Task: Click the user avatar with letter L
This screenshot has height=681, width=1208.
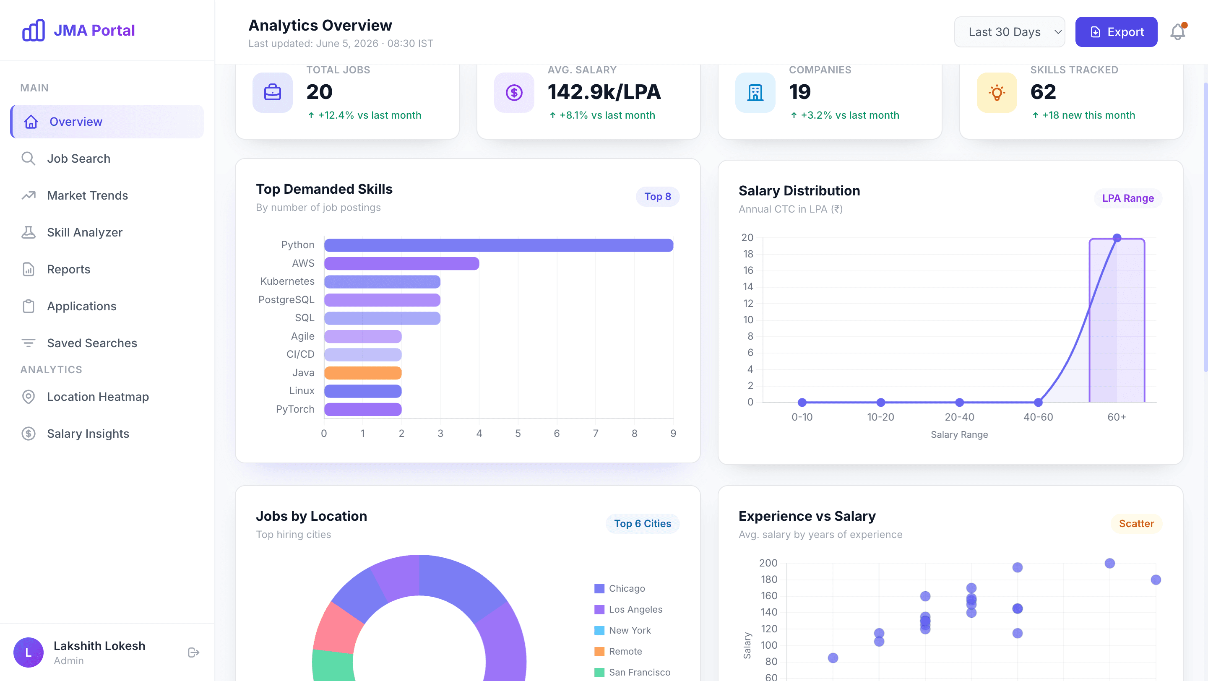Action: 29,652
